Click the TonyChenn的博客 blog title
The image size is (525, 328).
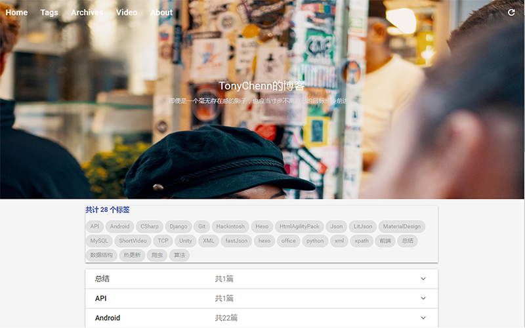pos(262,86)
